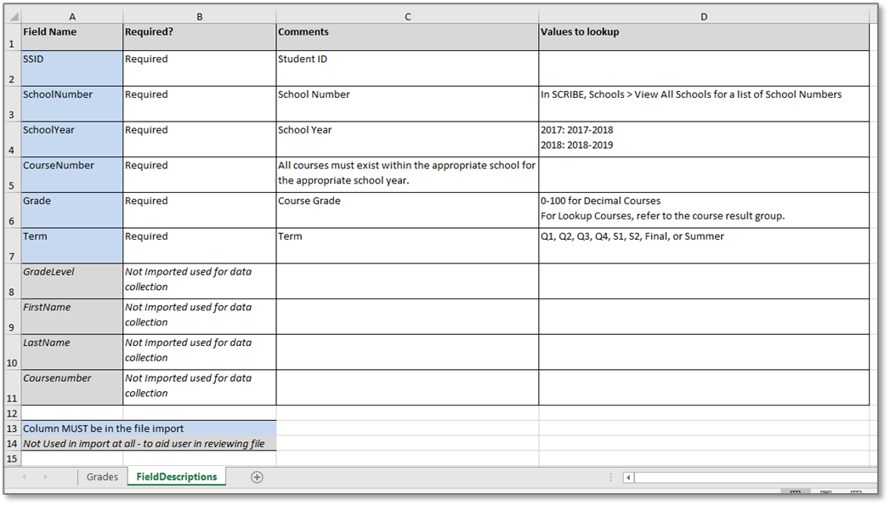This screenshot has height=505, width=890.
Task: Click the three-dot sheet tab splitter handle
Action: click(x=610, y=478)
